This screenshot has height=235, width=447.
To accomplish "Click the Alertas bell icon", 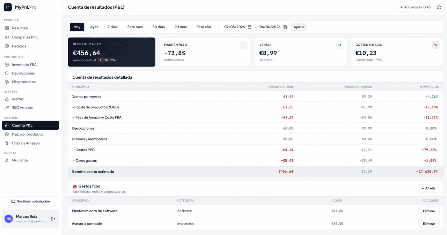I will [x=7, y=99].
